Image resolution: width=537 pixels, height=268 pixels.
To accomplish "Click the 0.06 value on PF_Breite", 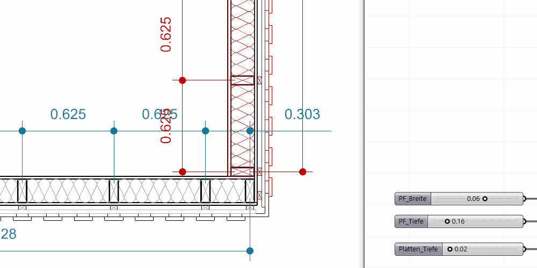I will [x=473, y=199].
